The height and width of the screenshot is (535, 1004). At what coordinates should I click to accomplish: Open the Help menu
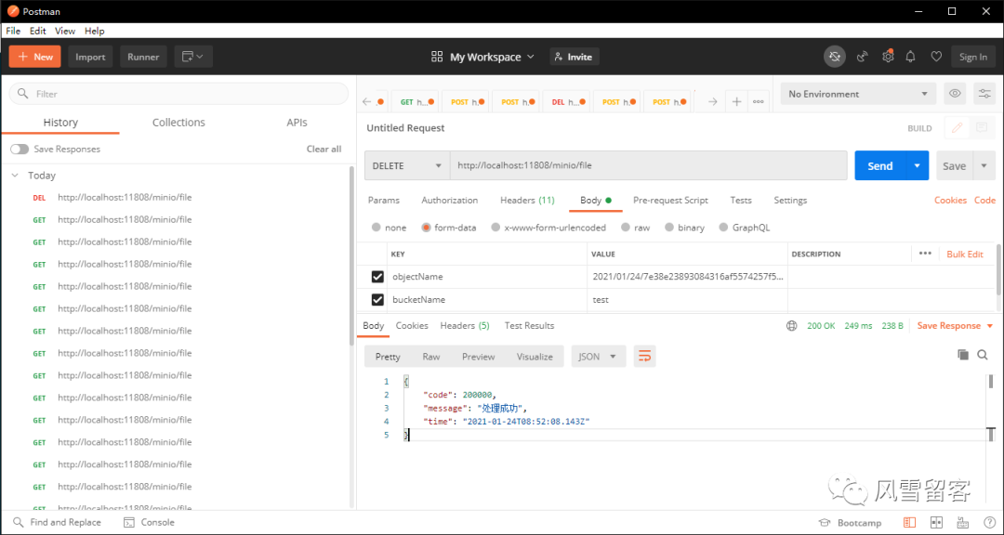coord(94,31)
